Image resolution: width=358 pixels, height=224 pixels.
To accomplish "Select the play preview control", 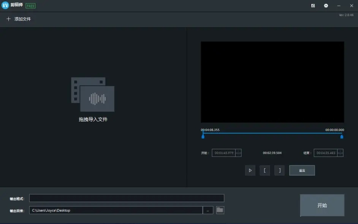I will (x=250, y=170).
